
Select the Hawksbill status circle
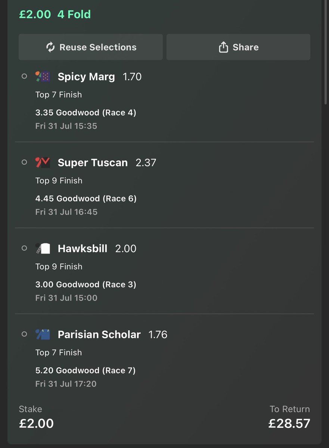(x=24, y=248)
